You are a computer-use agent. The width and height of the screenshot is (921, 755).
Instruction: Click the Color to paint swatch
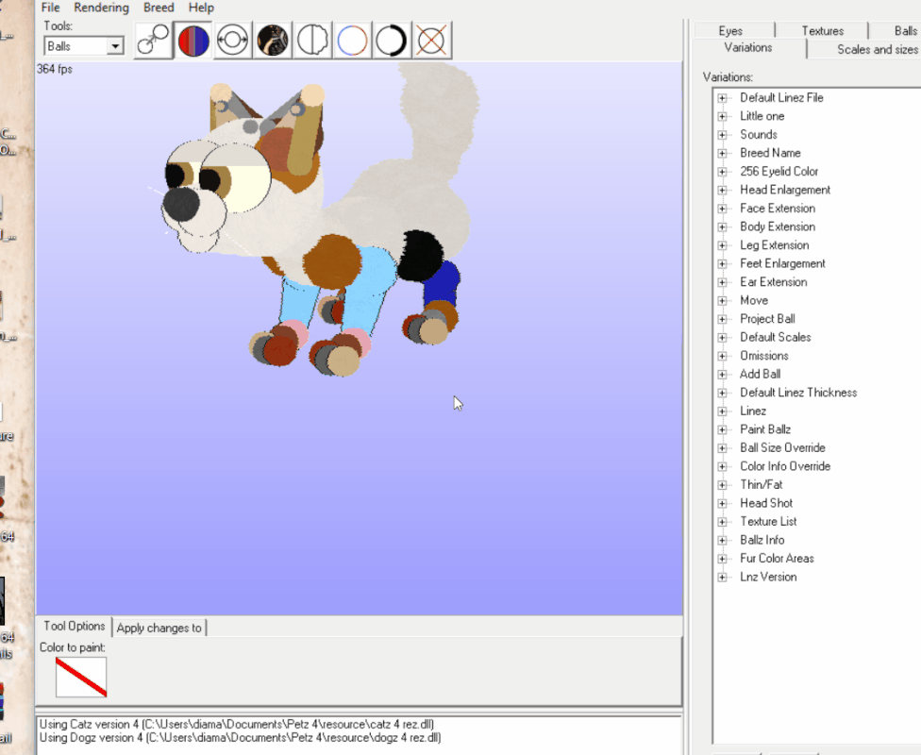81,677
